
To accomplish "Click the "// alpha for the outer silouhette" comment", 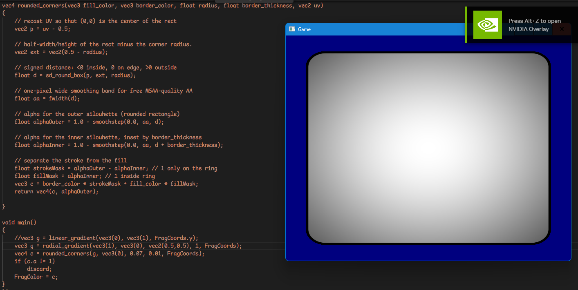I will (x=97, y=114).
